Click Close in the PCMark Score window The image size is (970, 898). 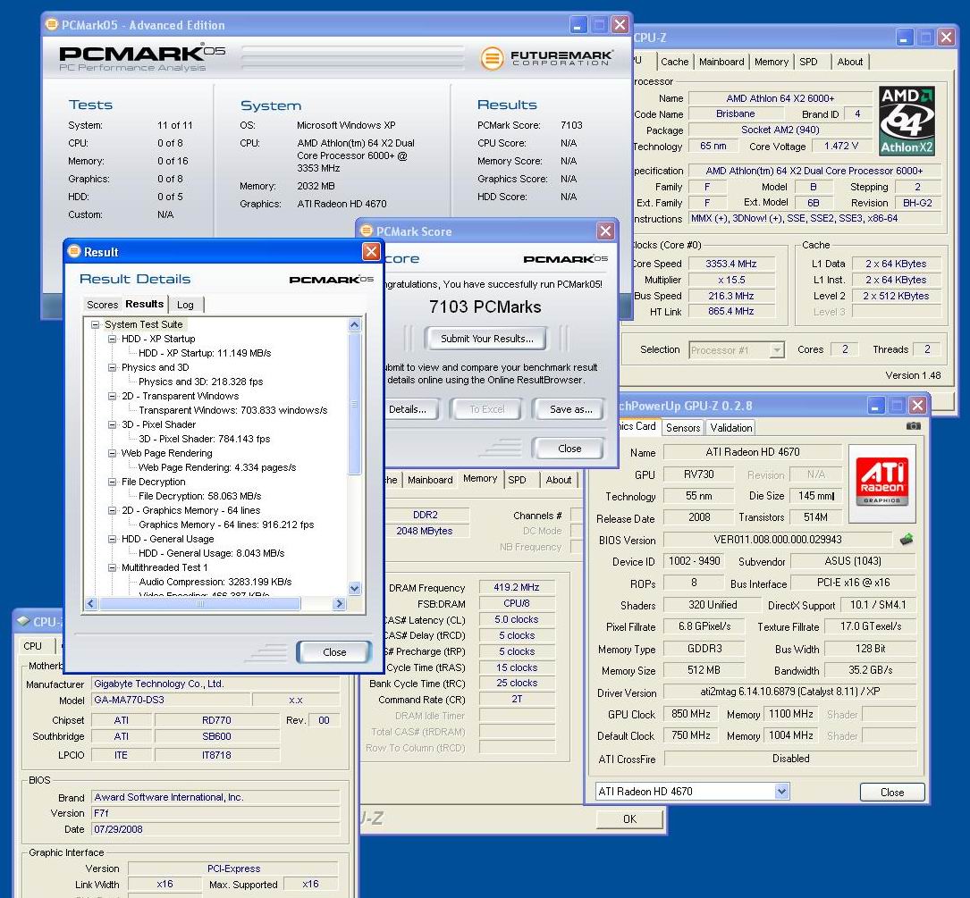(569, 449)
